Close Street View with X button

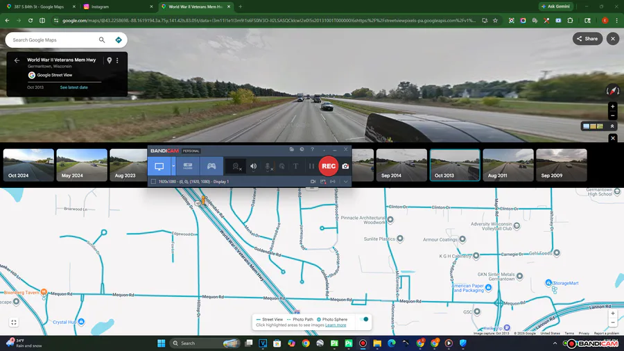coord(613,39)
